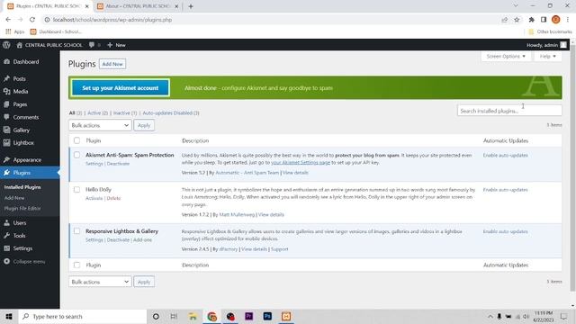Open Howdy, admin profile menu

(x=546, y=45)
